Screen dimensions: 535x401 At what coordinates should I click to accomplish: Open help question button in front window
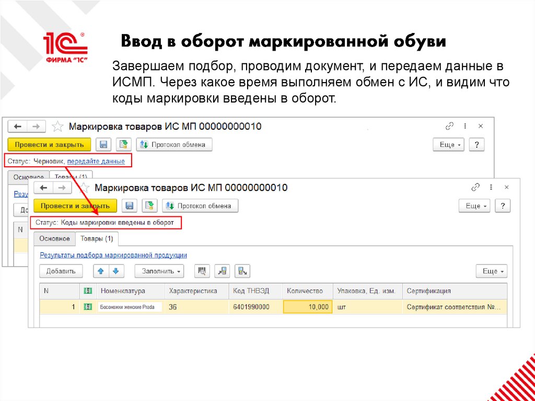(x=503, y=206)
